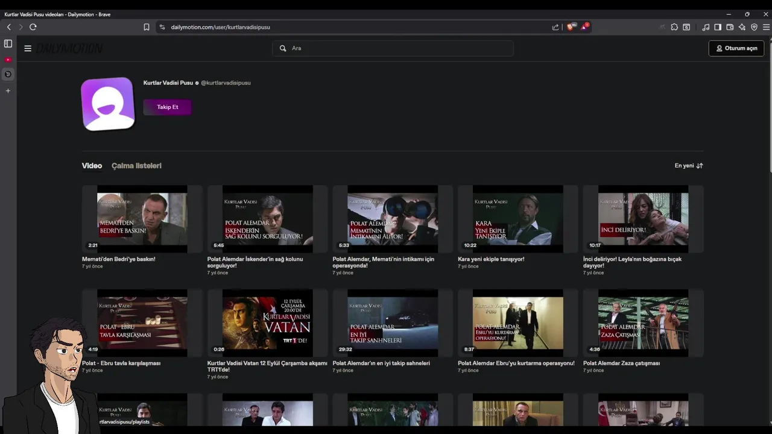This screenshot has height=434, width=772.
Task: Click the search magnifier icon
Action: point(283,48)
